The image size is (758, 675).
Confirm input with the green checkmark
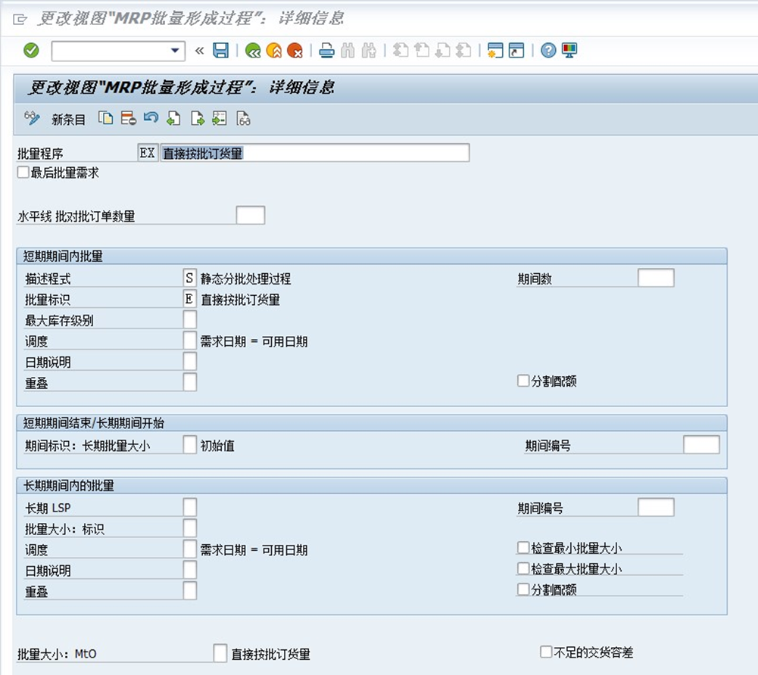pos(33,50)
